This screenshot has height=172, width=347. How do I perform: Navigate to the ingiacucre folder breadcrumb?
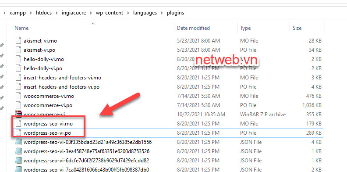click(x=74, y=13)
